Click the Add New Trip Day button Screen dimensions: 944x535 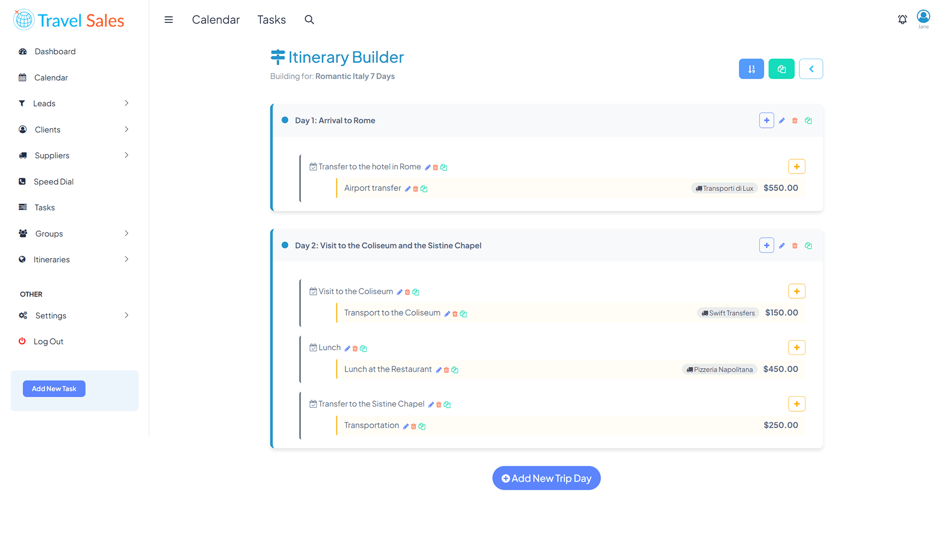546,478
